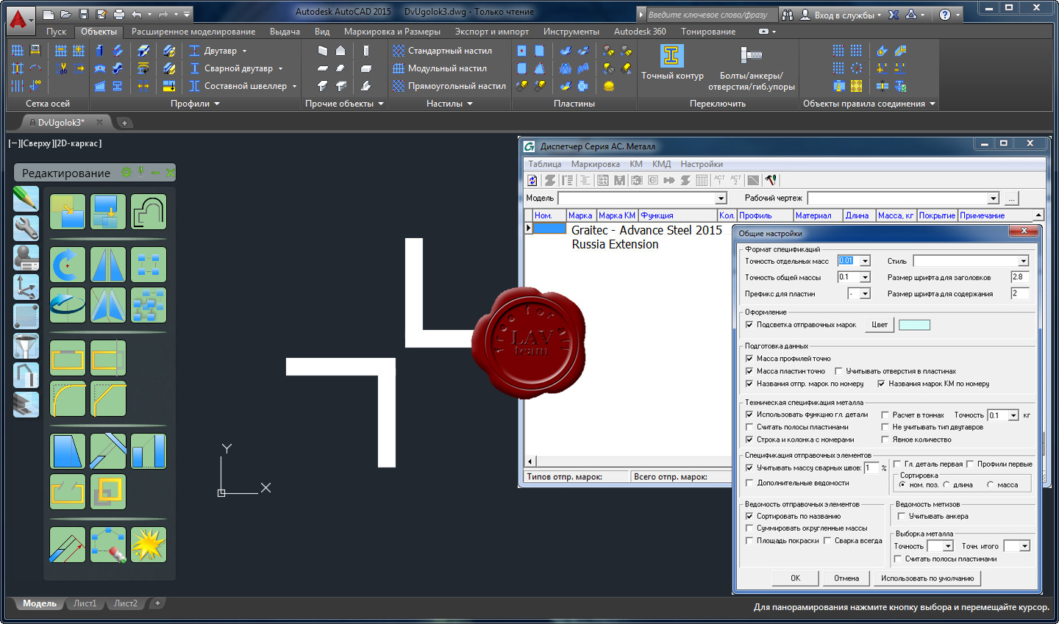This screenshot has height=624, width=1059.
Task: Click the binoculars search icon
Action: [x=788, y=14]
